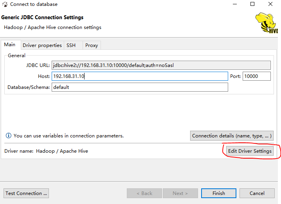Click the DBeaver app icon in title bar
This screenshot has height=204, width=281.
pyautogui.click(x=5, y=4)
